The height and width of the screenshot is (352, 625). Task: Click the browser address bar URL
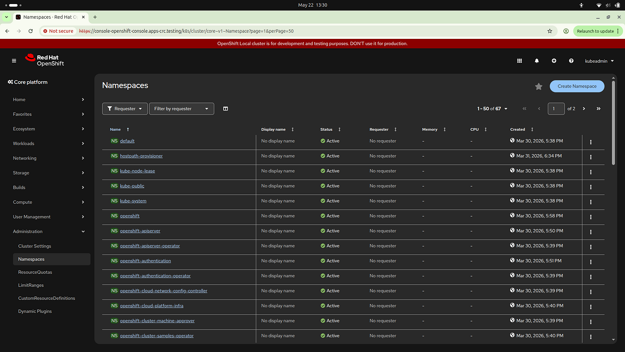[x=186, y=31]
